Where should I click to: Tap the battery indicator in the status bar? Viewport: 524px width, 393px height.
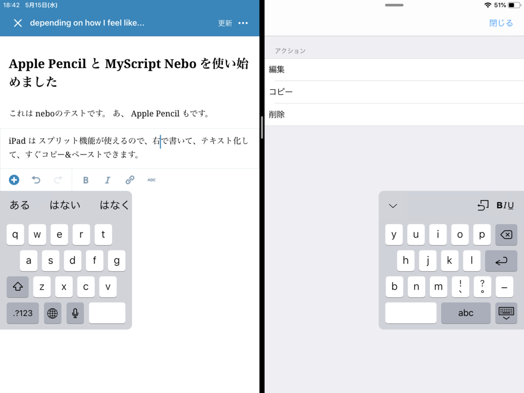(x=515, y=5)
